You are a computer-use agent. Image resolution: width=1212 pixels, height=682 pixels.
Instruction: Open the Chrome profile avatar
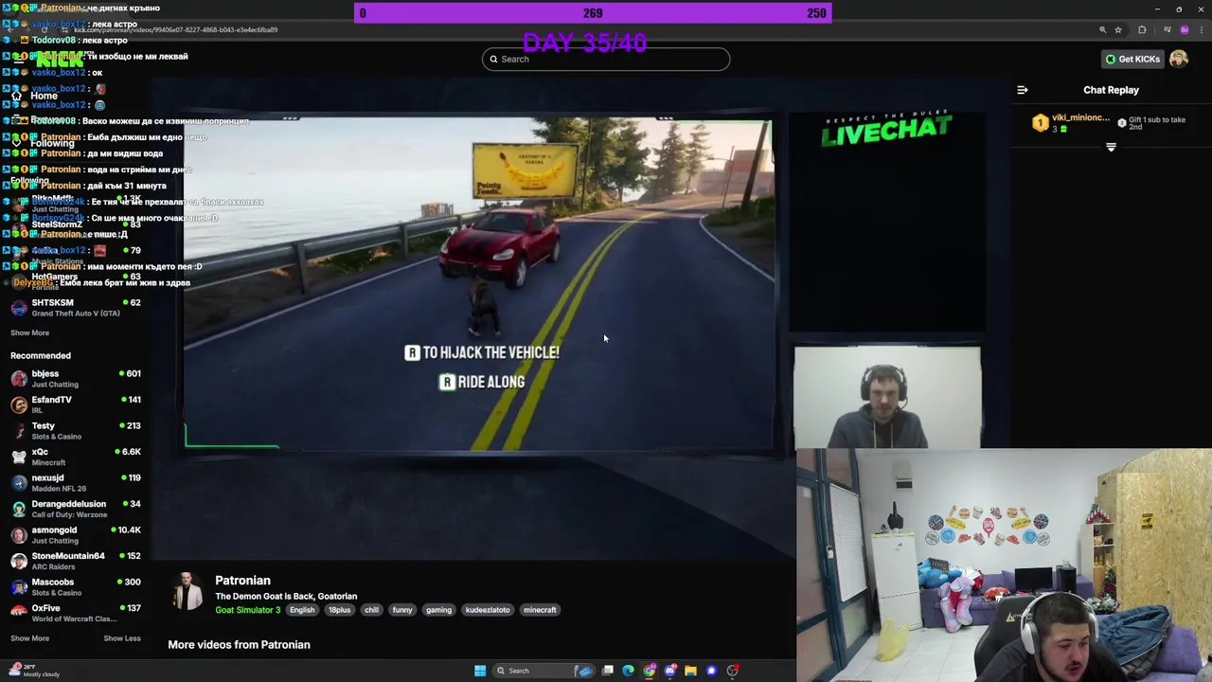point(1184,29)
